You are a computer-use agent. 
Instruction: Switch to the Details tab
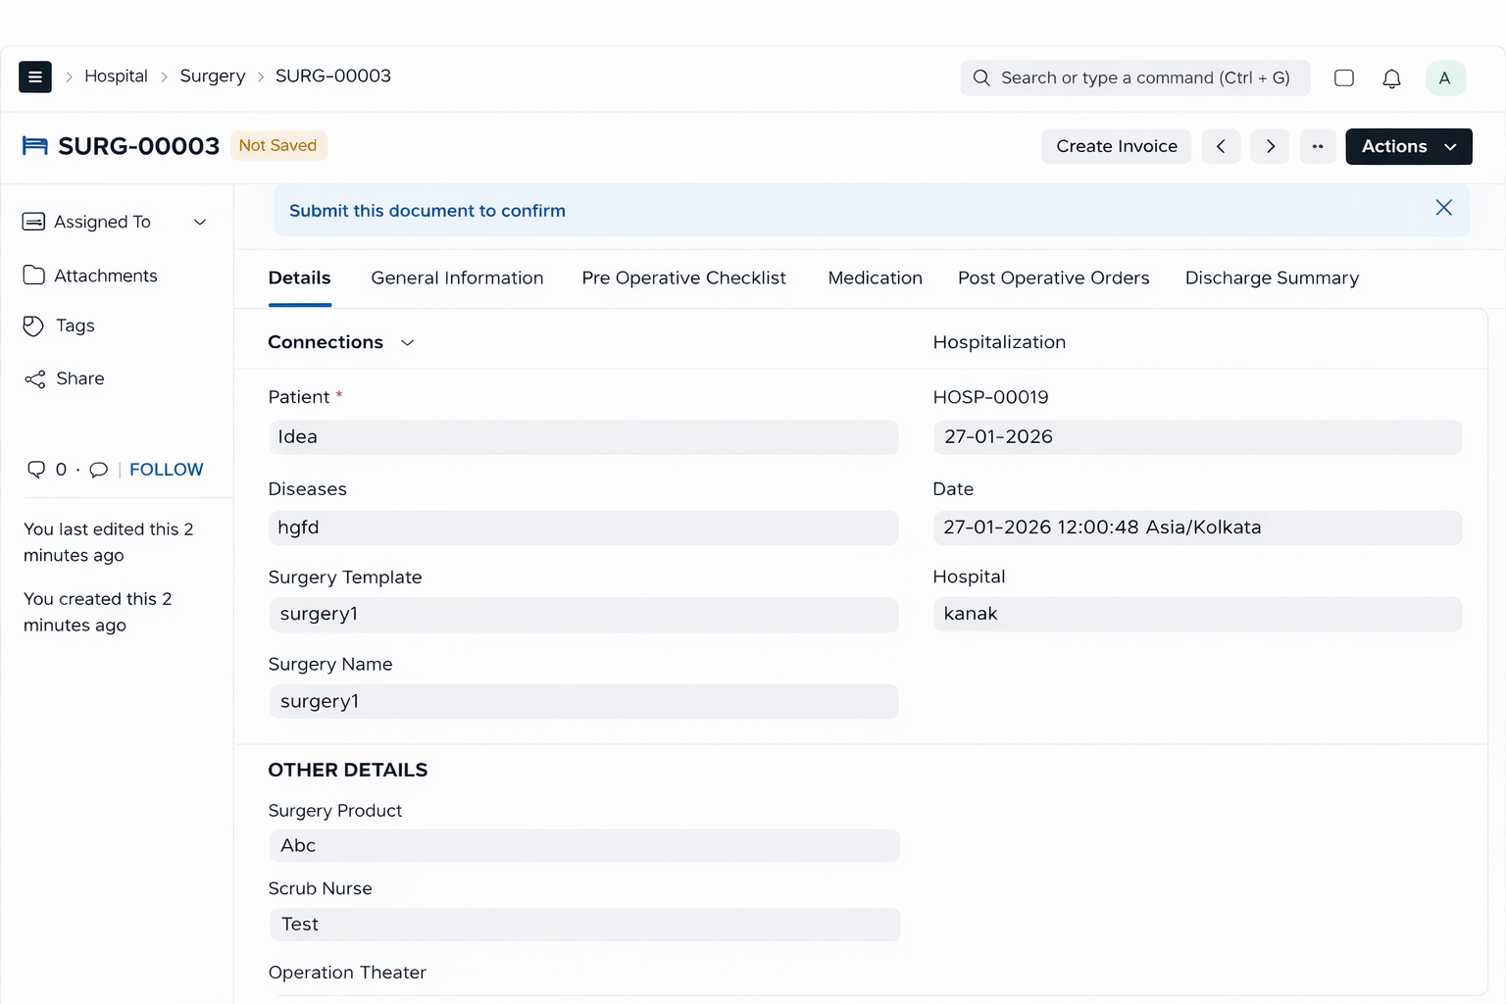point(300,278)
